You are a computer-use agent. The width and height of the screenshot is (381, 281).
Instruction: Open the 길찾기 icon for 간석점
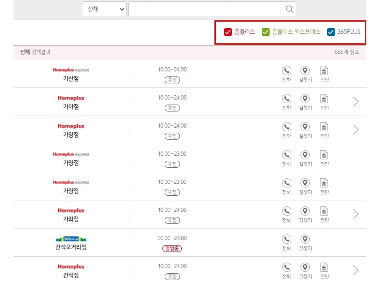point(305,267)
